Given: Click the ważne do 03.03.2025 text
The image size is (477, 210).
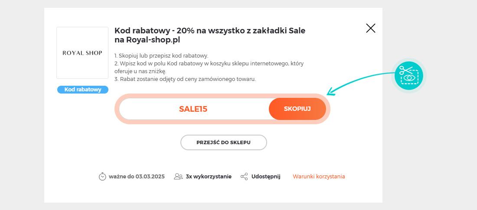Looking at the screenshot, I should click(x=137, y=177).
